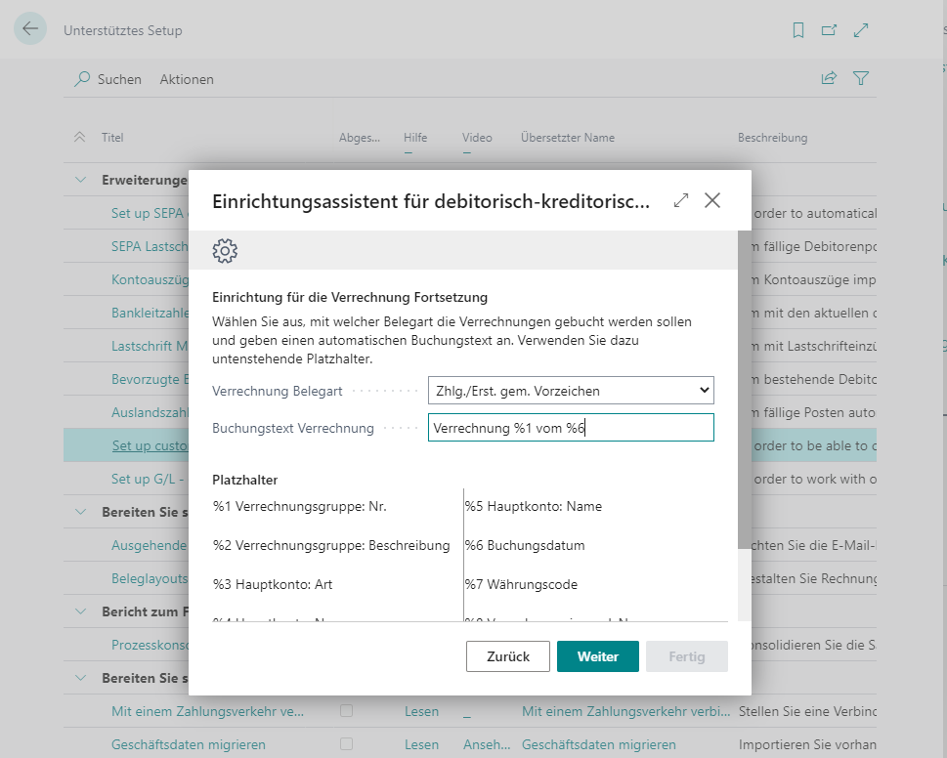Open the filter pane icon

(861, 78)
